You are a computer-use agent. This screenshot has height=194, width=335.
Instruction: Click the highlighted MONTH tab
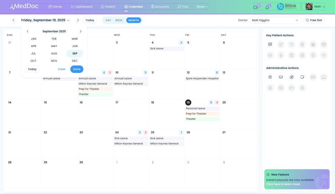point(133,20)
